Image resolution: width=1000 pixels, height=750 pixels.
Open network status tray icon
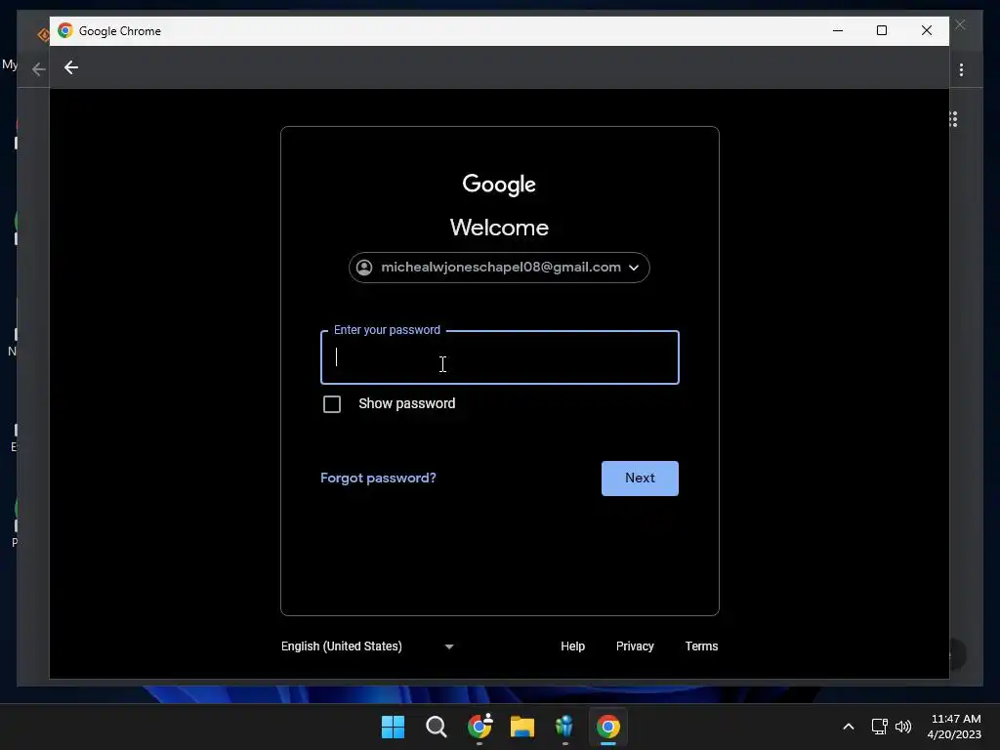880,727
